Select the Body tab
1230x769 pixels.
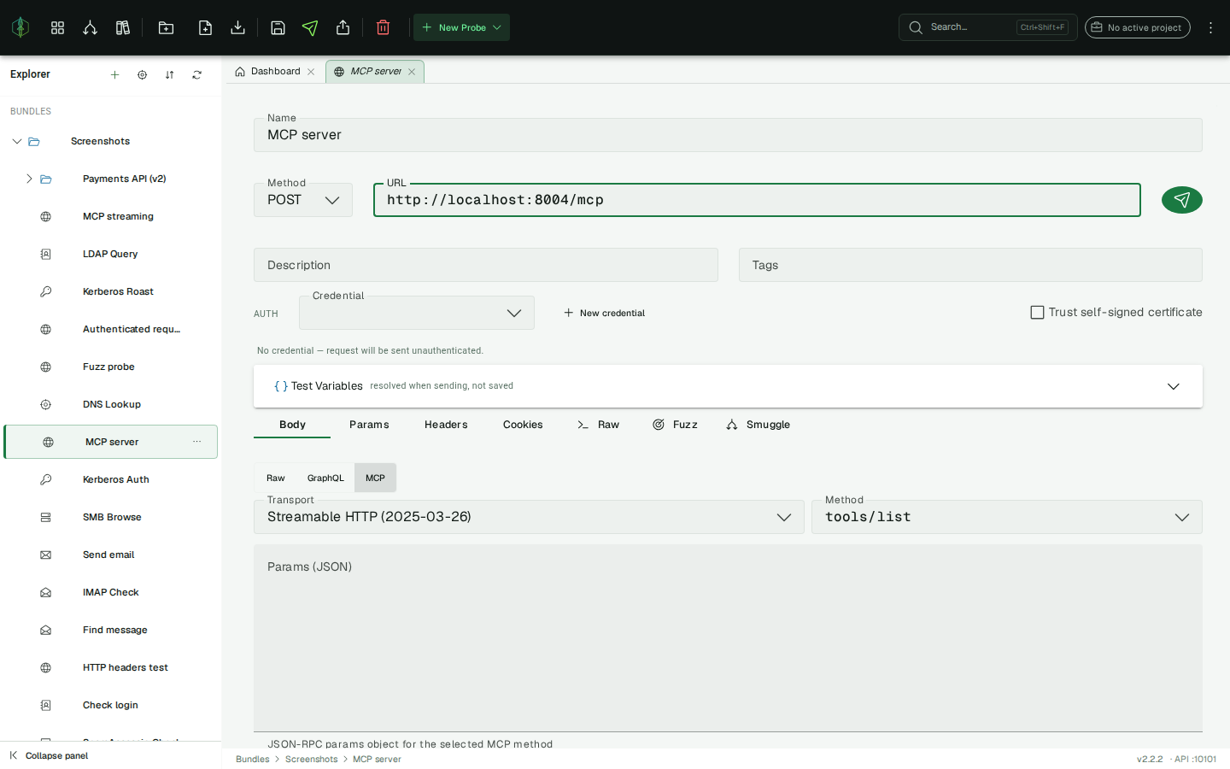[x=292, y=425]
